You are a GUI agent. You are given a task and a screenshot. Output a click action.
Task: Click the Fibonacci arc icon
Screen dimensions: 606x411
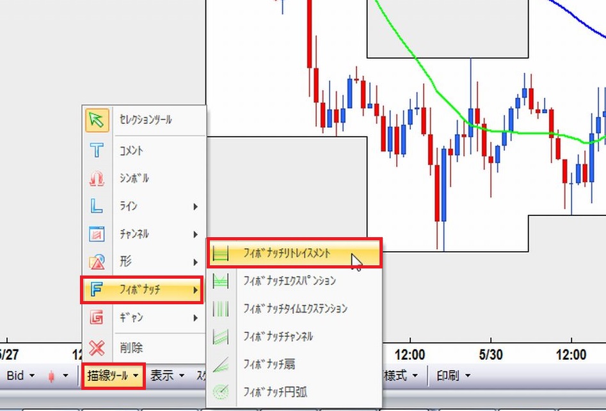[x=221, y=392]
